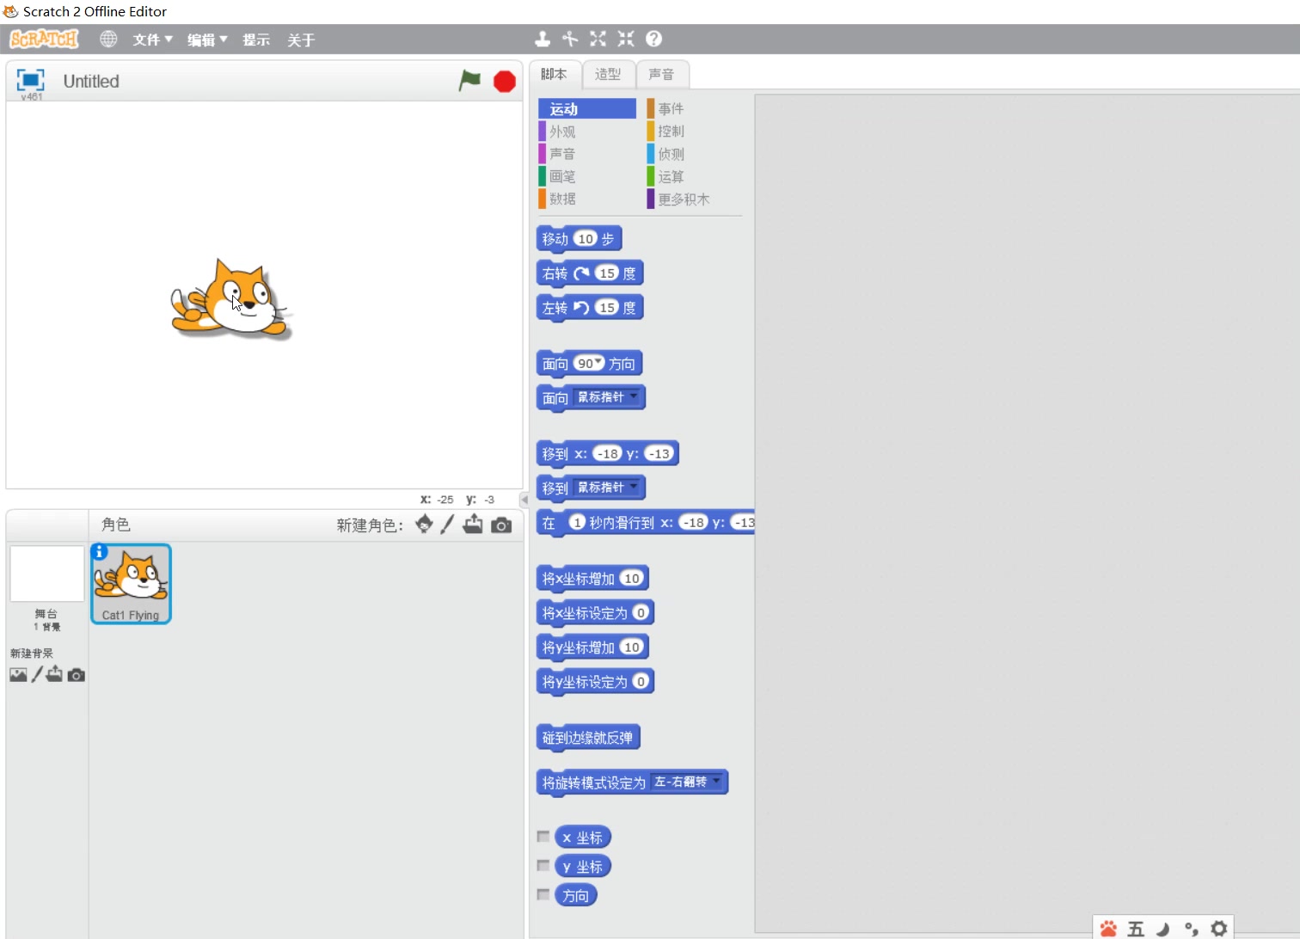Image resolution: width=1300 pixels, height=939 pixels.
Task: Open the block help tool
Action: pos(653,39)
